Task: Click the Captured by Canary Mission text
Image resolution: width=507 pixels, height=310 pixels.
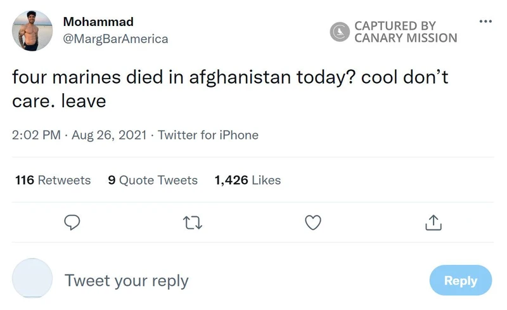Action: tap(406, 32)
